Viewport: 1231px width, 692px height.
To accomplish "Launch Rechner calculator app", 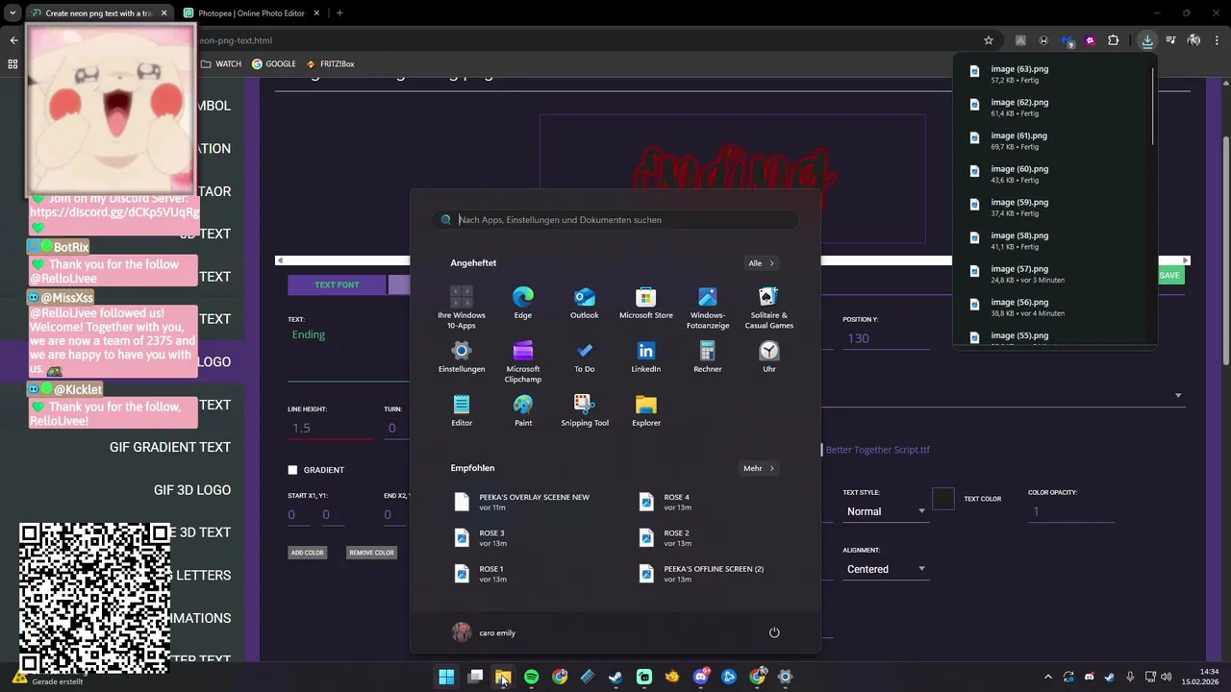I will coord(707,358).
